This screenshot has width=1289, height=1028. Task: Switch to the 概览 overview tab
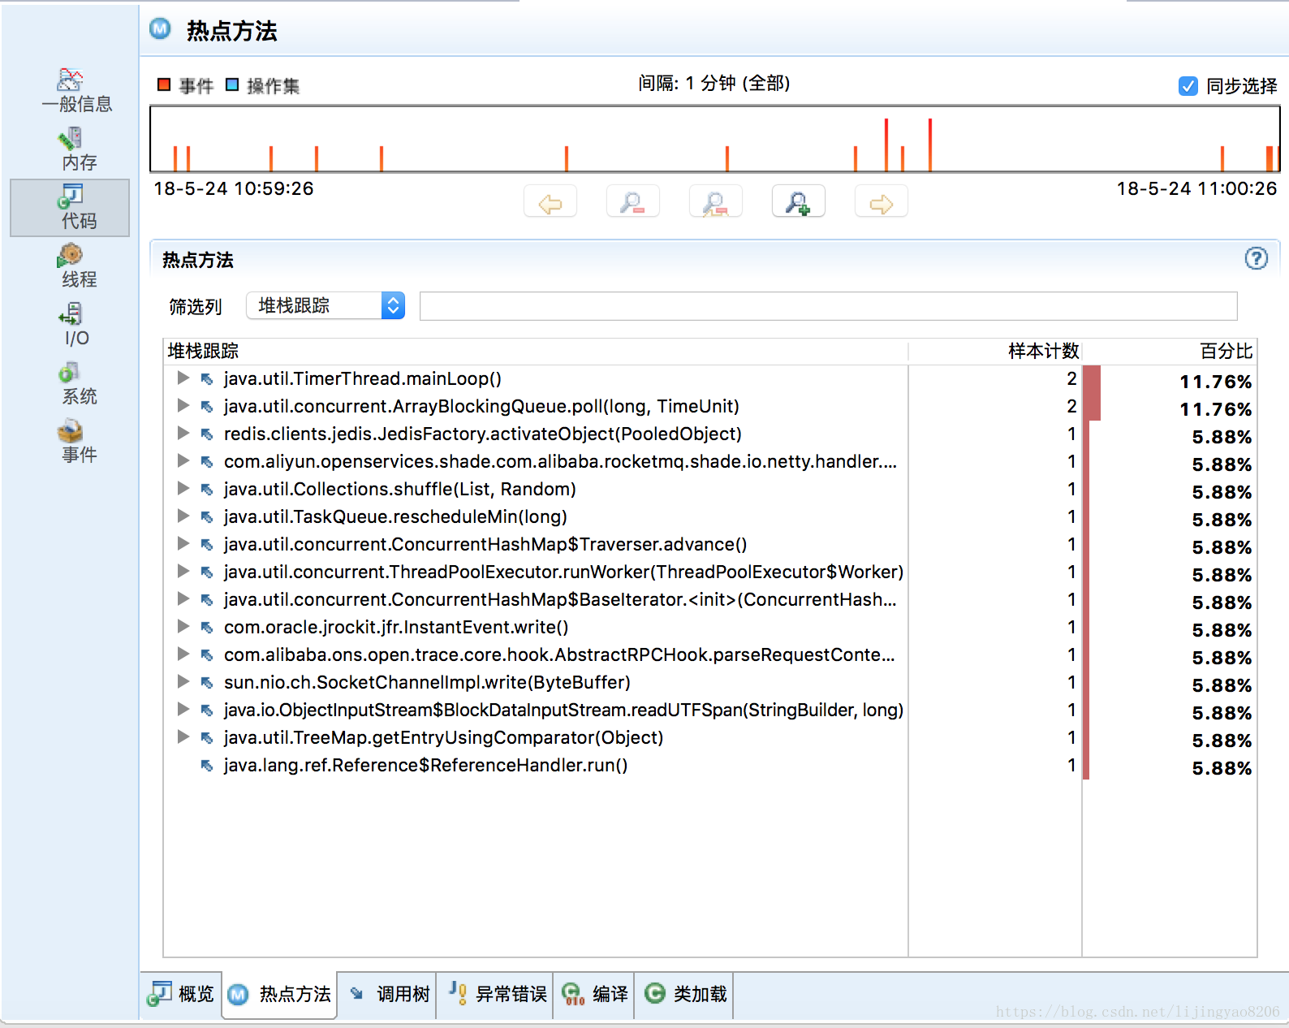click(x=182, y=994)
